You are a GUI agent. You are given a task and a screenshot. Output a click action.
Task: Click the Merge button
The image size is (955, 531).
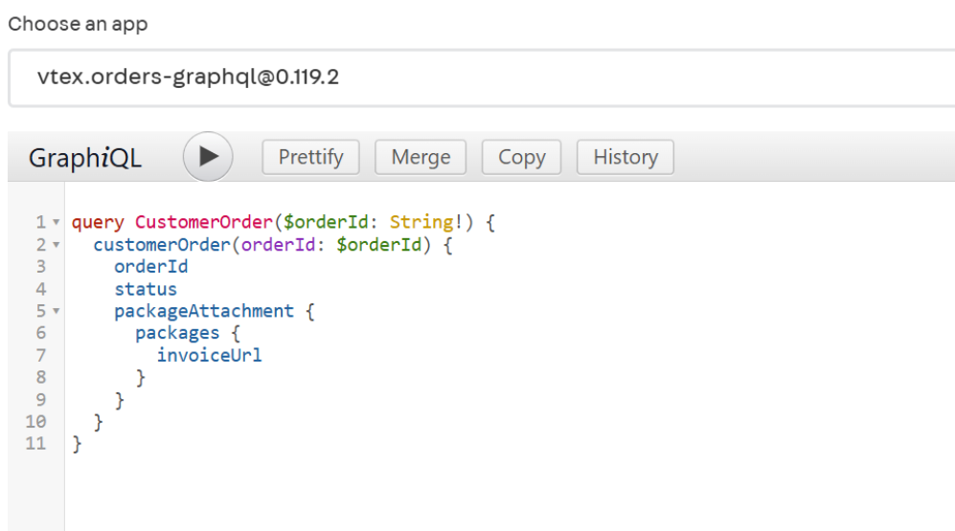point(421,157)
